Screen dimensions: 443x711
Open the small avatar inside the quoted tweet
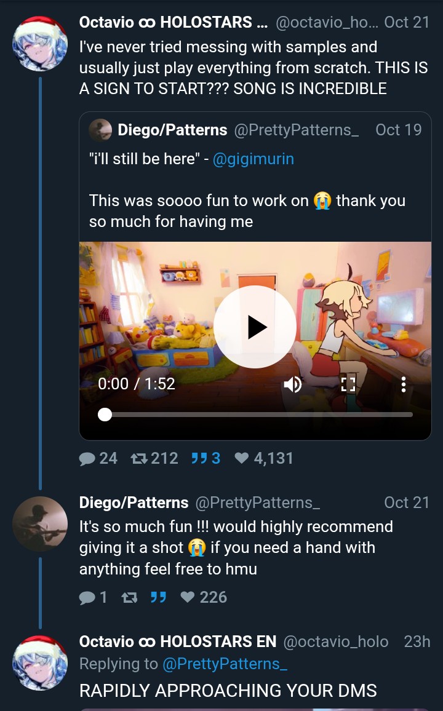[x=100, y=130]
